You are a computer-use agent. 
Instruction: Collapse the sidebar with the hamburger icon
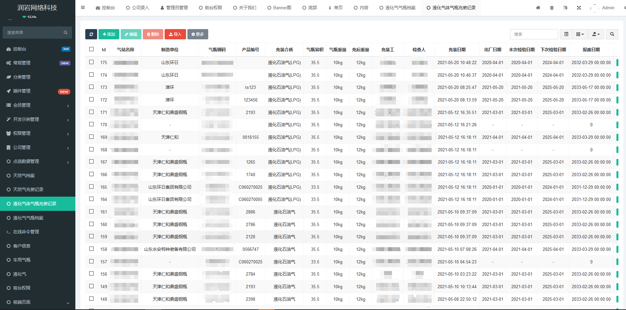point(83,8)
